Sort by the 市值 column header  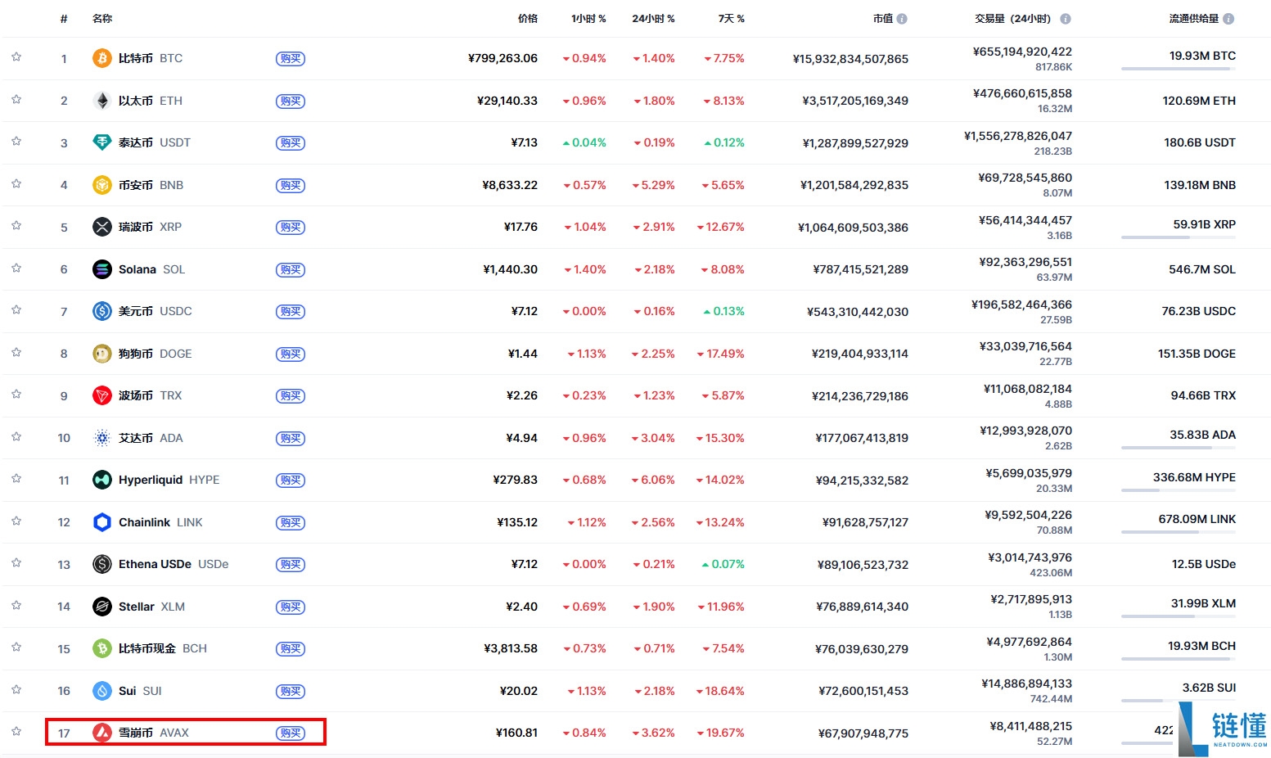(x=883, y=19)
